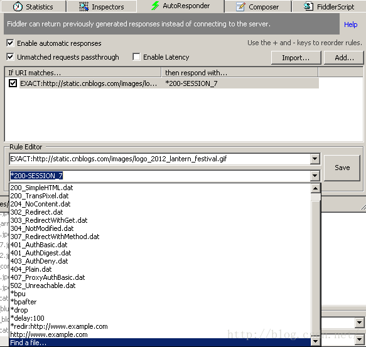
Task: Expand the URI match rule dropdown arrow
Action: [315, 159]
